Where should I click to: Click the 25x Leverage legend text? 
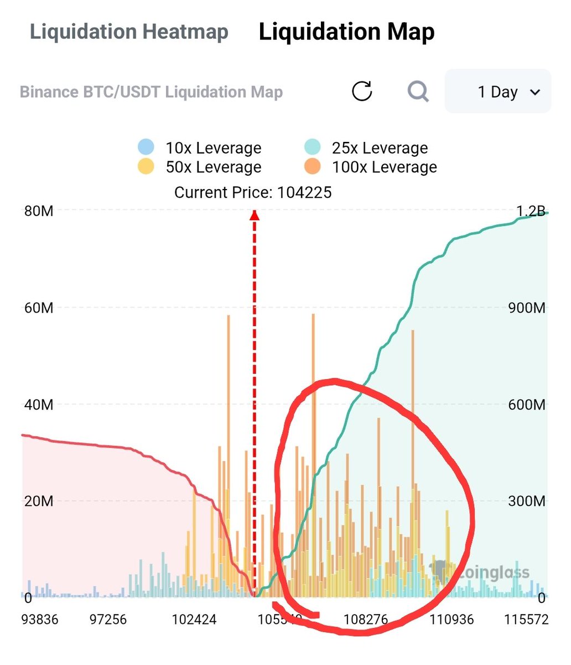click(380, 148)
